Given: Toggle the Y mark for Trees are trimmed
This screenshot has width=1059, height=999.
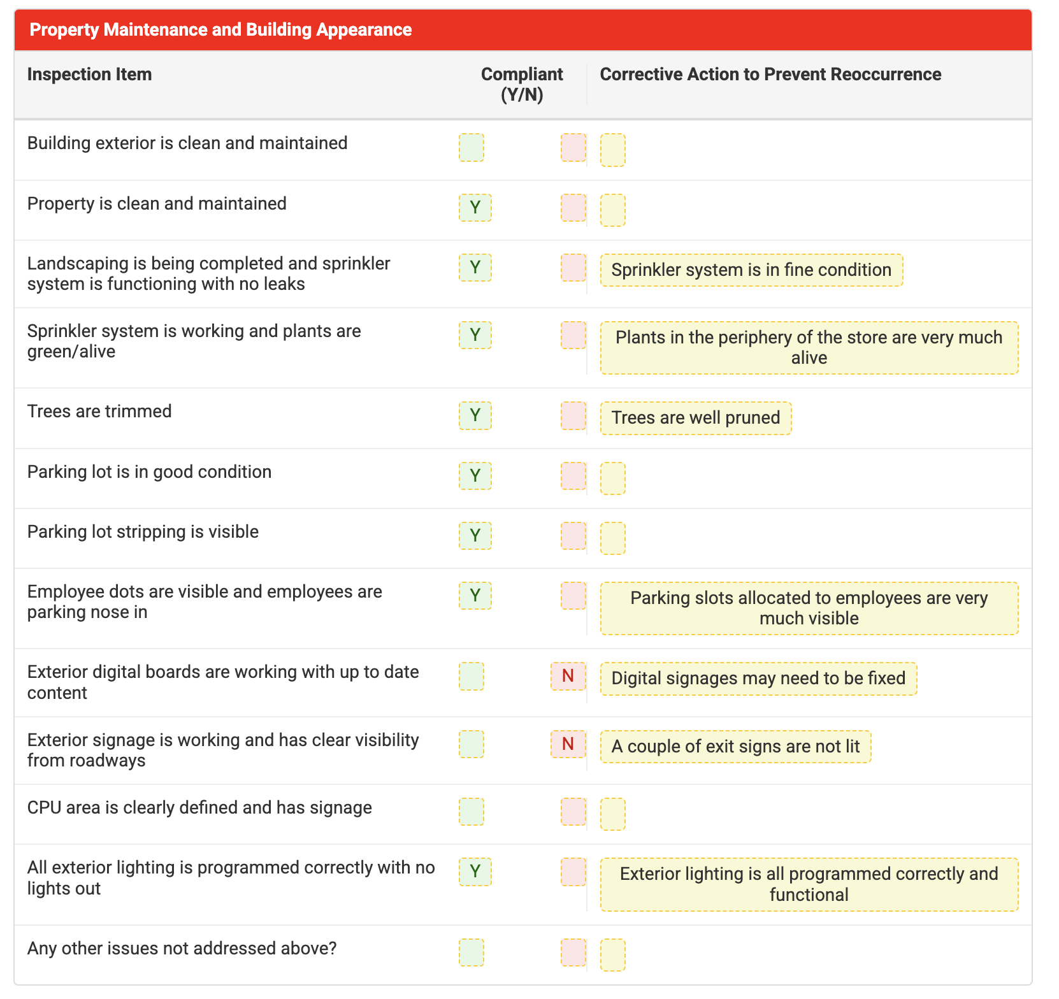Looking at the screenshot, I should (x=475, y=415).
